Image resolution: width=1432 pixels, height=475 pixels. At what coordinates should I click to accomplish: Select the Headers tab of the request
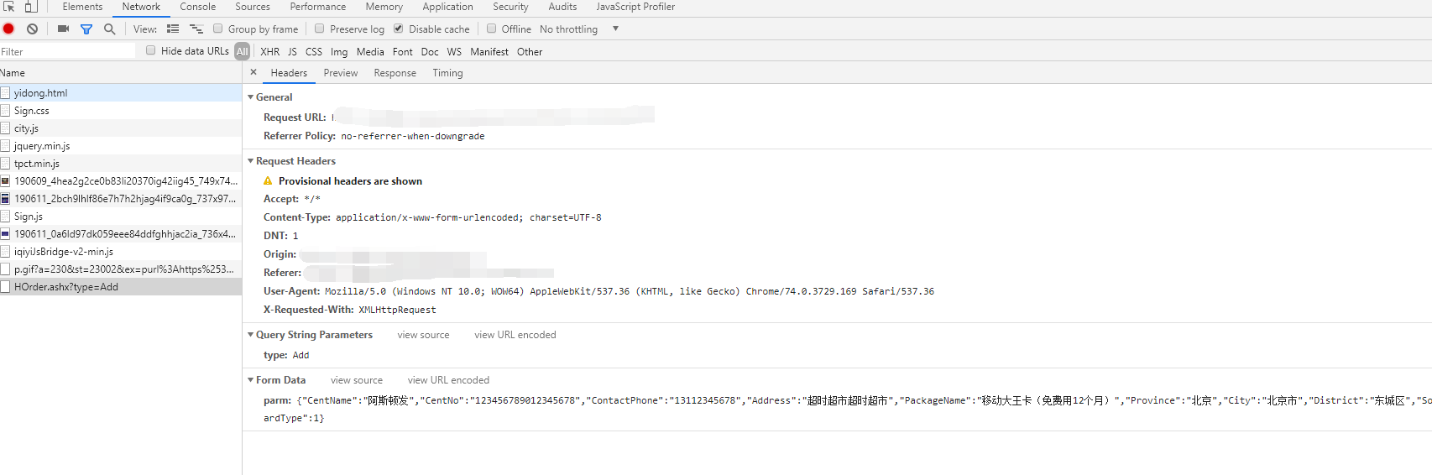click(289, 73)
